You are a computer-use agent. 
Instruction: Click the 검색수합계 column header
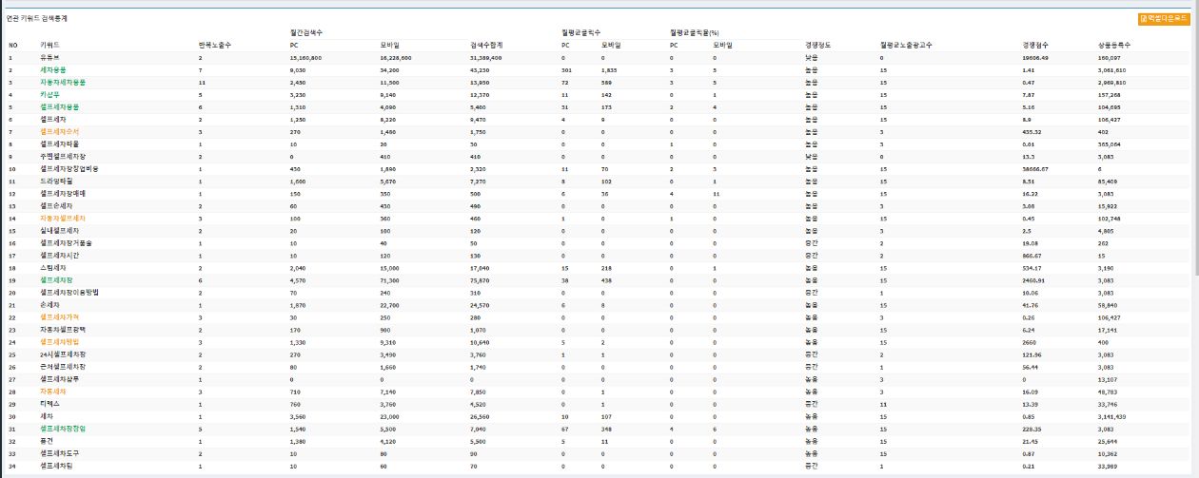(x=486, y=45)
